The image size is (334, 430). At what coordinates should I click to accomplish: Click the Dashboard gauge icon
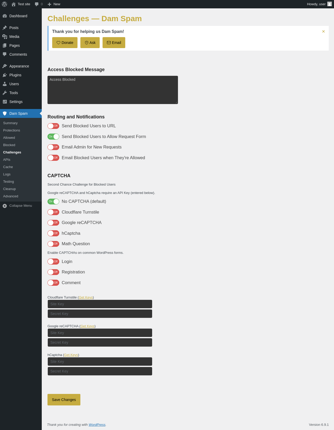point(5,16)
